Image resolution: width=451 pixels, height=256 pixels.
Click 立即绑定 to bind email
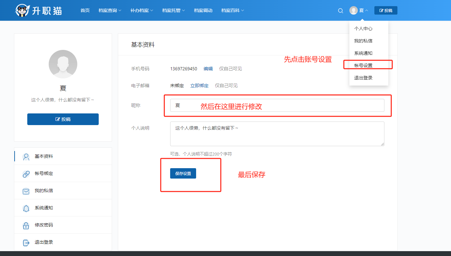[199, 86]
